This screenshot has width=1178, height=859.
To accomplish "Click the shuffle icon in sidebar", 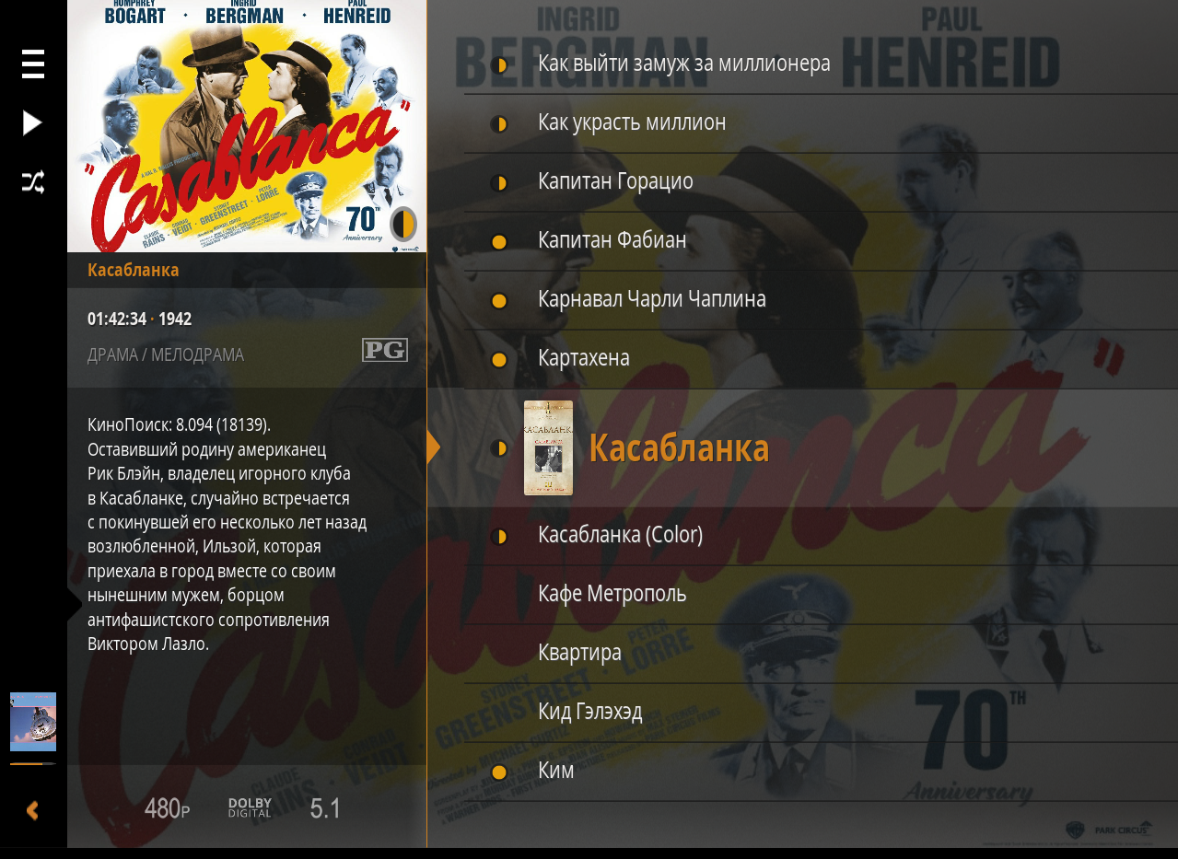I will 33,182.
